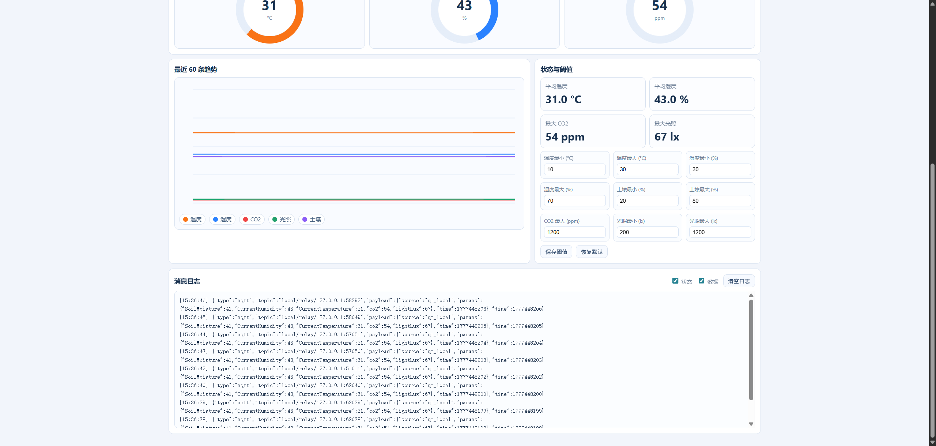Screen dimensions: 936x446
Task: Focus the 光照最小 (lx) input field
Action: click(x=647, y=232)
